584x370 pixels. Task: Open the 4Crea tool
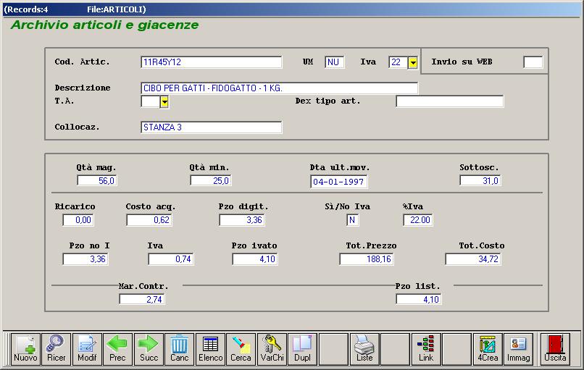coord(488,349)
